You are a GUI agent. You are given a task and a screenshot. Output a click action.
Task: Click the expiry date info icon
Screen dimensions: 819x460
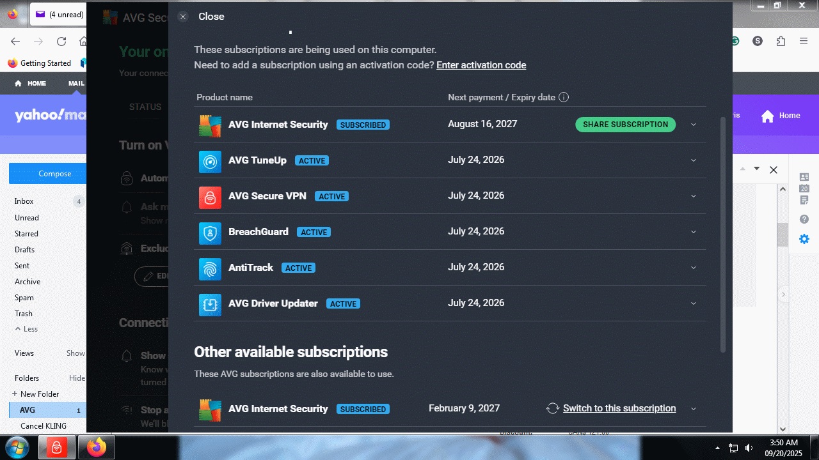pyautogui.click(x=564, y=97)
